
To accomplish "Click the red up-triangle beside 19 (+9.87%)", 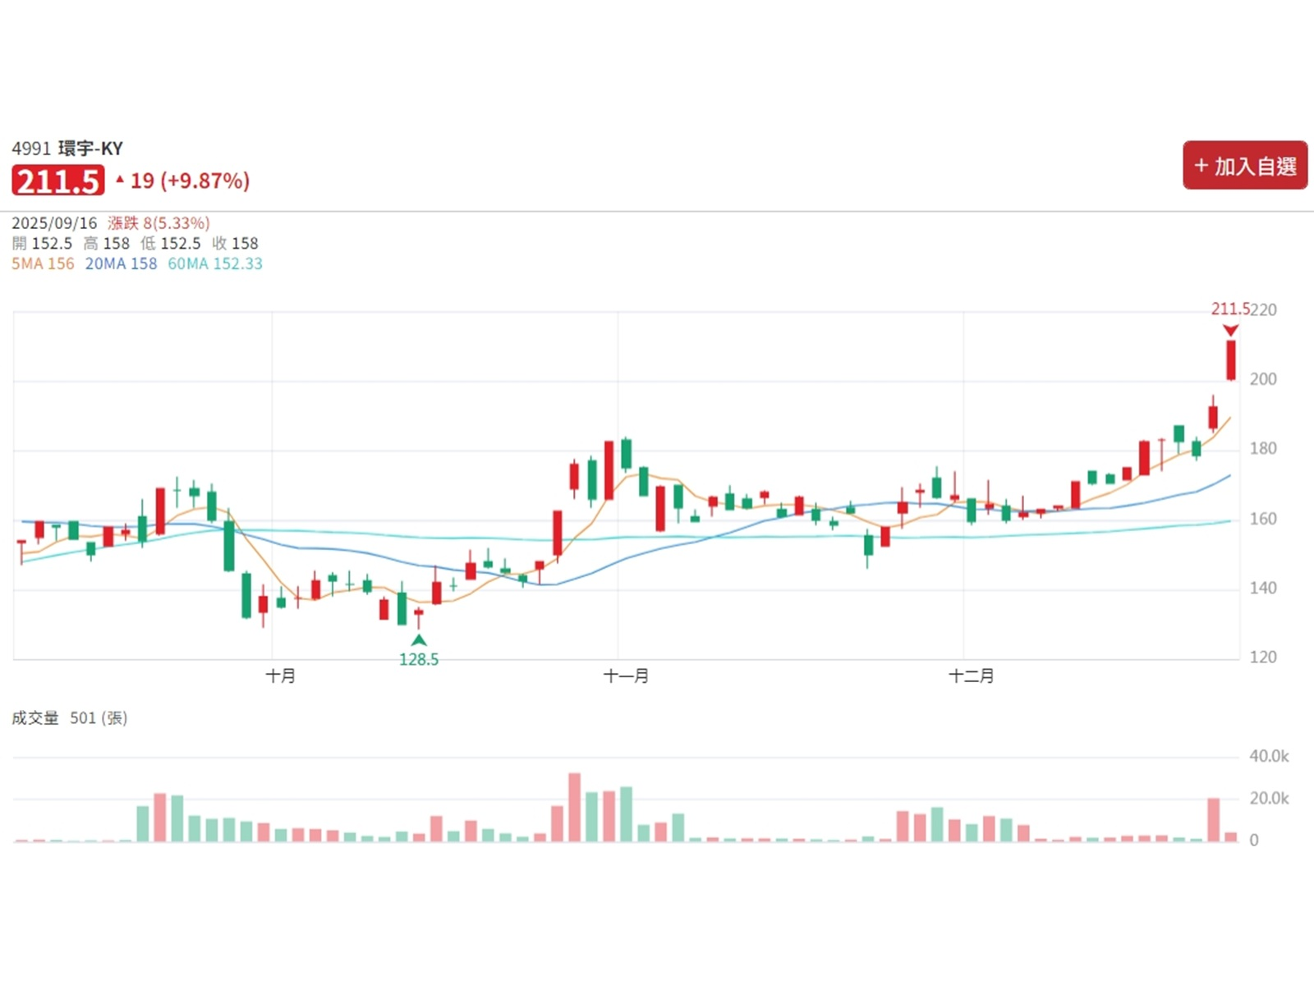I will [120, 179].
